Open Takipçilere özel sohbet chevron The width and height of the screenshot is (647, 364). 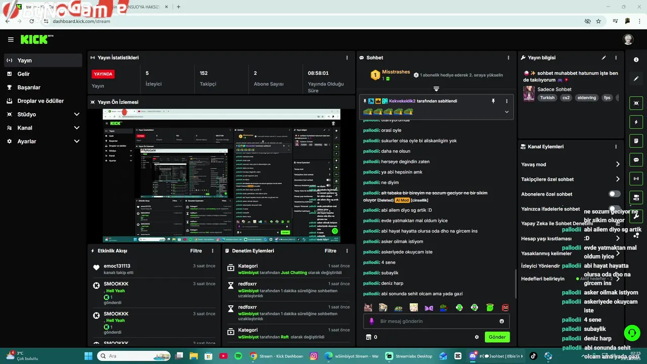pyautogui.click(x=618, y=179)
